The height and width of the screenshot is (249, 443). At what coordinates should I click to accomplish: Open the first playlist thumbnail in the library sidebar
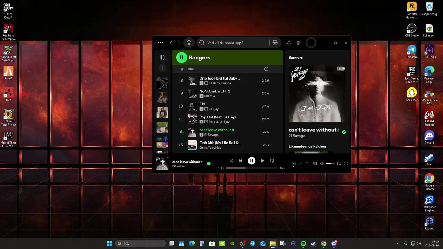[x=162, y=83]
